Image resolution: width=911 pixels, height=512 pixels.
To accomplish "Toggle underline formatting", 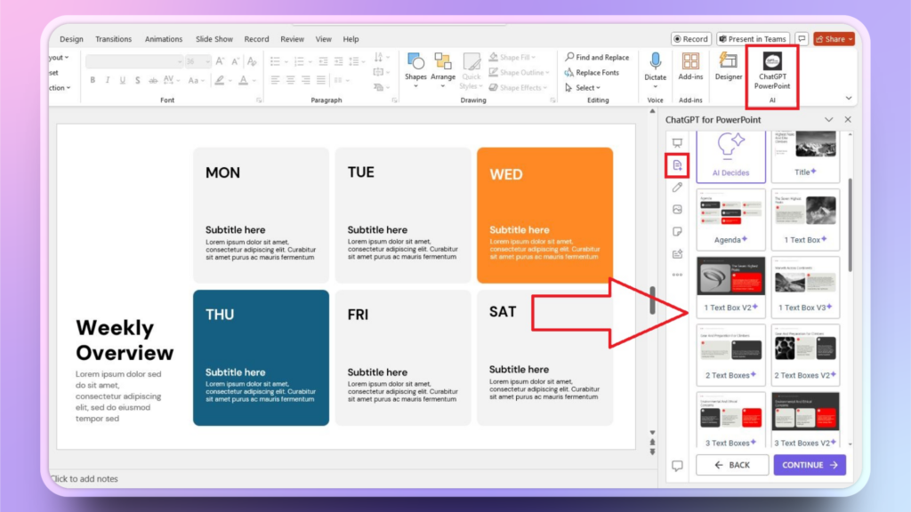I will pos(123,80).
